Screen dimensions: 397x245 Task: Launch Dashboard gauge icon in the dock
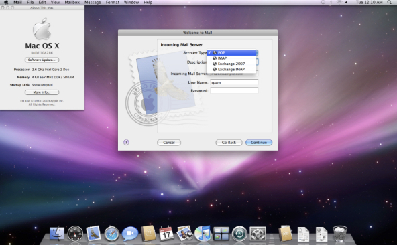pyautogui.click(x=75, y=233)
